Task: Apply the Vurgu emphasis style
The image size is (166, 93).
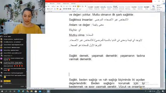Action: coord(134,7)
